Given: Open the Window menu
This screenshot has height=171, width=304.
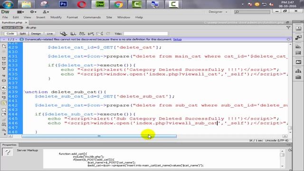Looking at the screenshot, I should click(x=123, y=17).
